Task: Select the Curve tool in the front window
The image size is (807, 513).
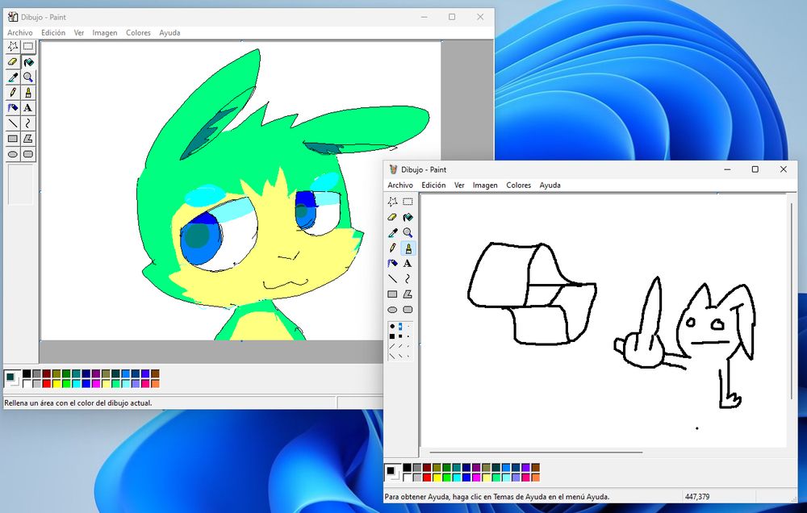Action: 408,278
